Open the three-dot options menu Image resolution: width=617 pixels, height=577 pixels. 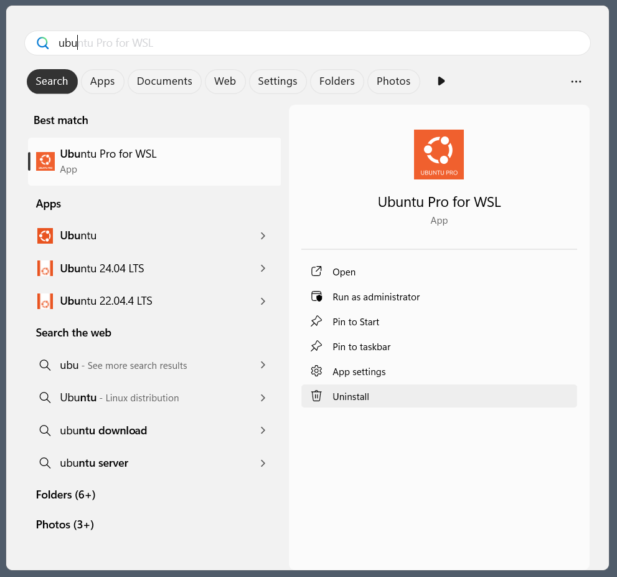tap(576, 82)
